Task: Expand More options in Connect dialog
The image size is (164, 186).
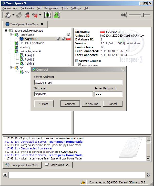Action: click(x=44, y=104)
